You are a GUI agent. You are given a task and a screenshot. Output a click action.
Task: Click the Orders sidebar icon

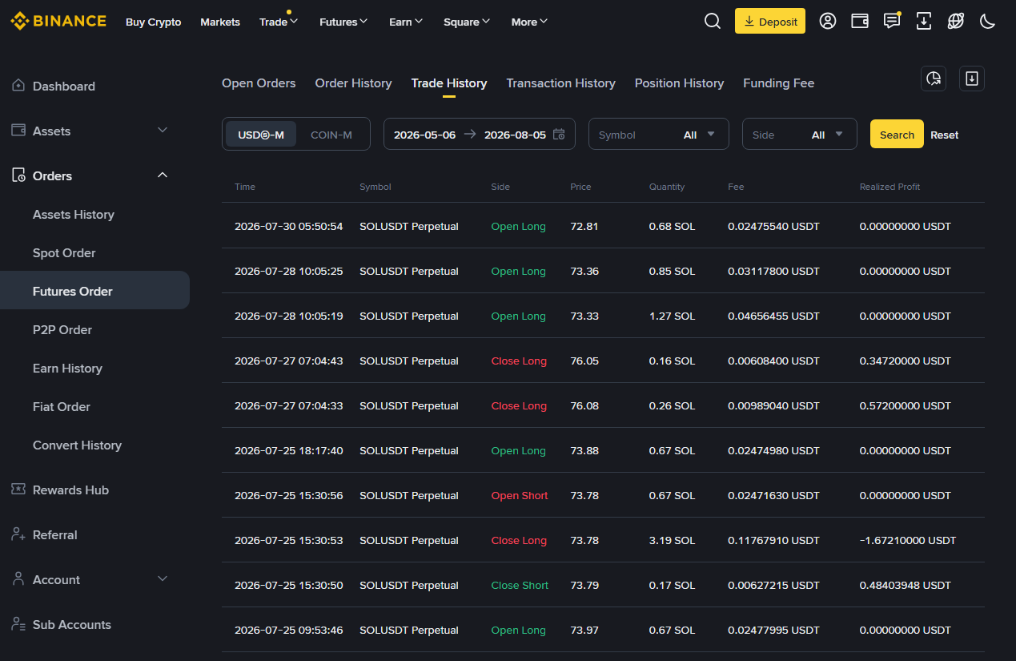[18, 175]
